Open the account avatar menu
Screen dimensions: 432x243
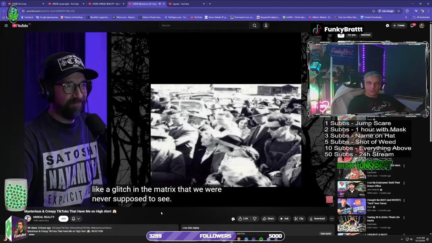click(x=422, y=25)
